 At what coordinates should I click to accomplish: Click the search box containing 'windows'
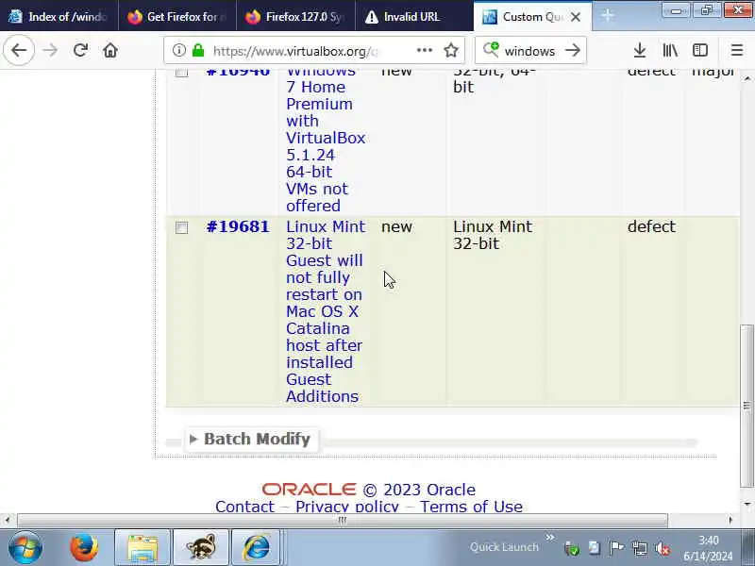530,50
